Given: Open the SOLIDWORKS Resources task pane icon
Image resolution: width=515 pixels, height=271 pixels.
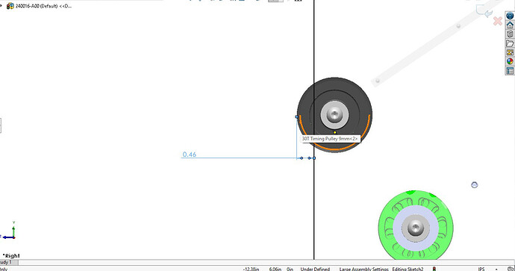Looking at the screenshot, I should 510,16.
